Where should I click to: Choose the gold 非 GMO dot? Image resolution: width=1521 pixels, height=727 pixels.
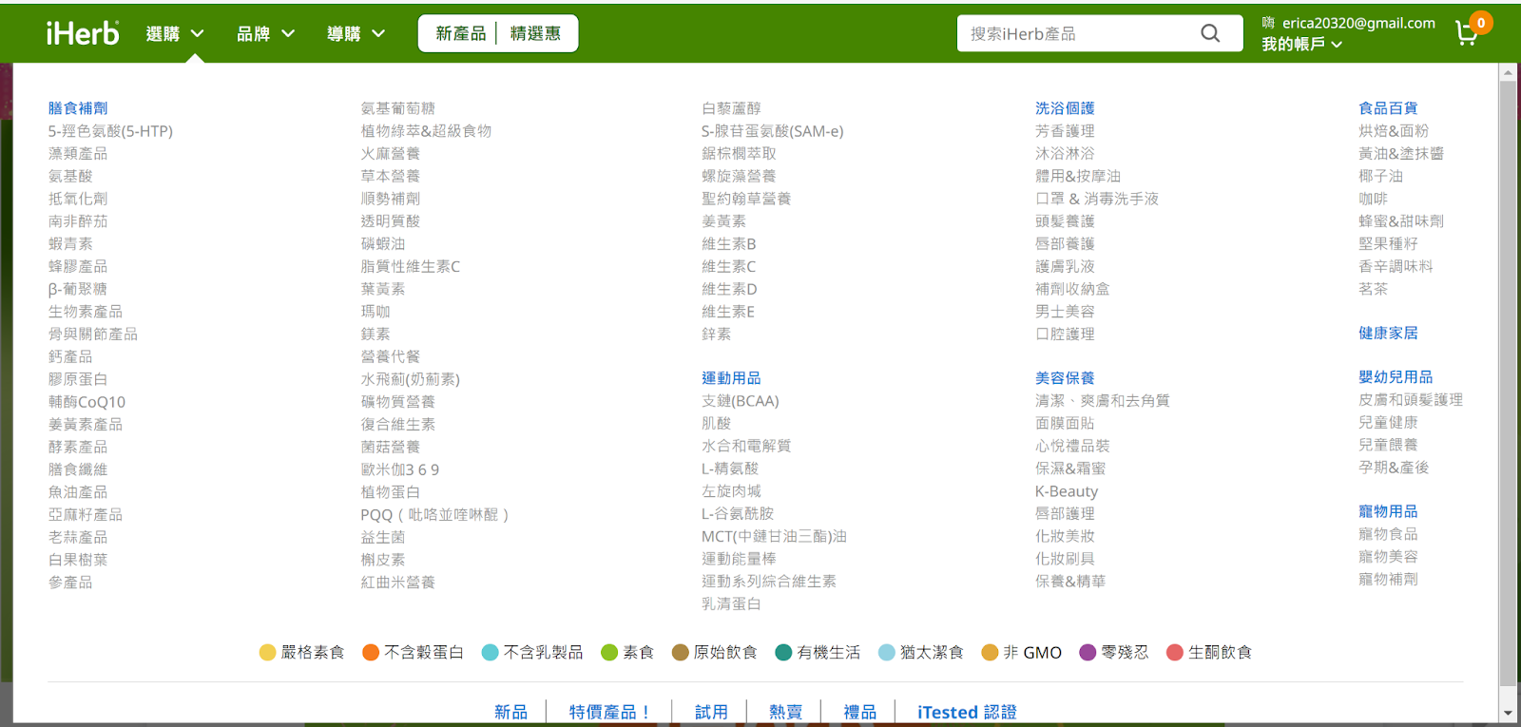[x=990, y=652]
